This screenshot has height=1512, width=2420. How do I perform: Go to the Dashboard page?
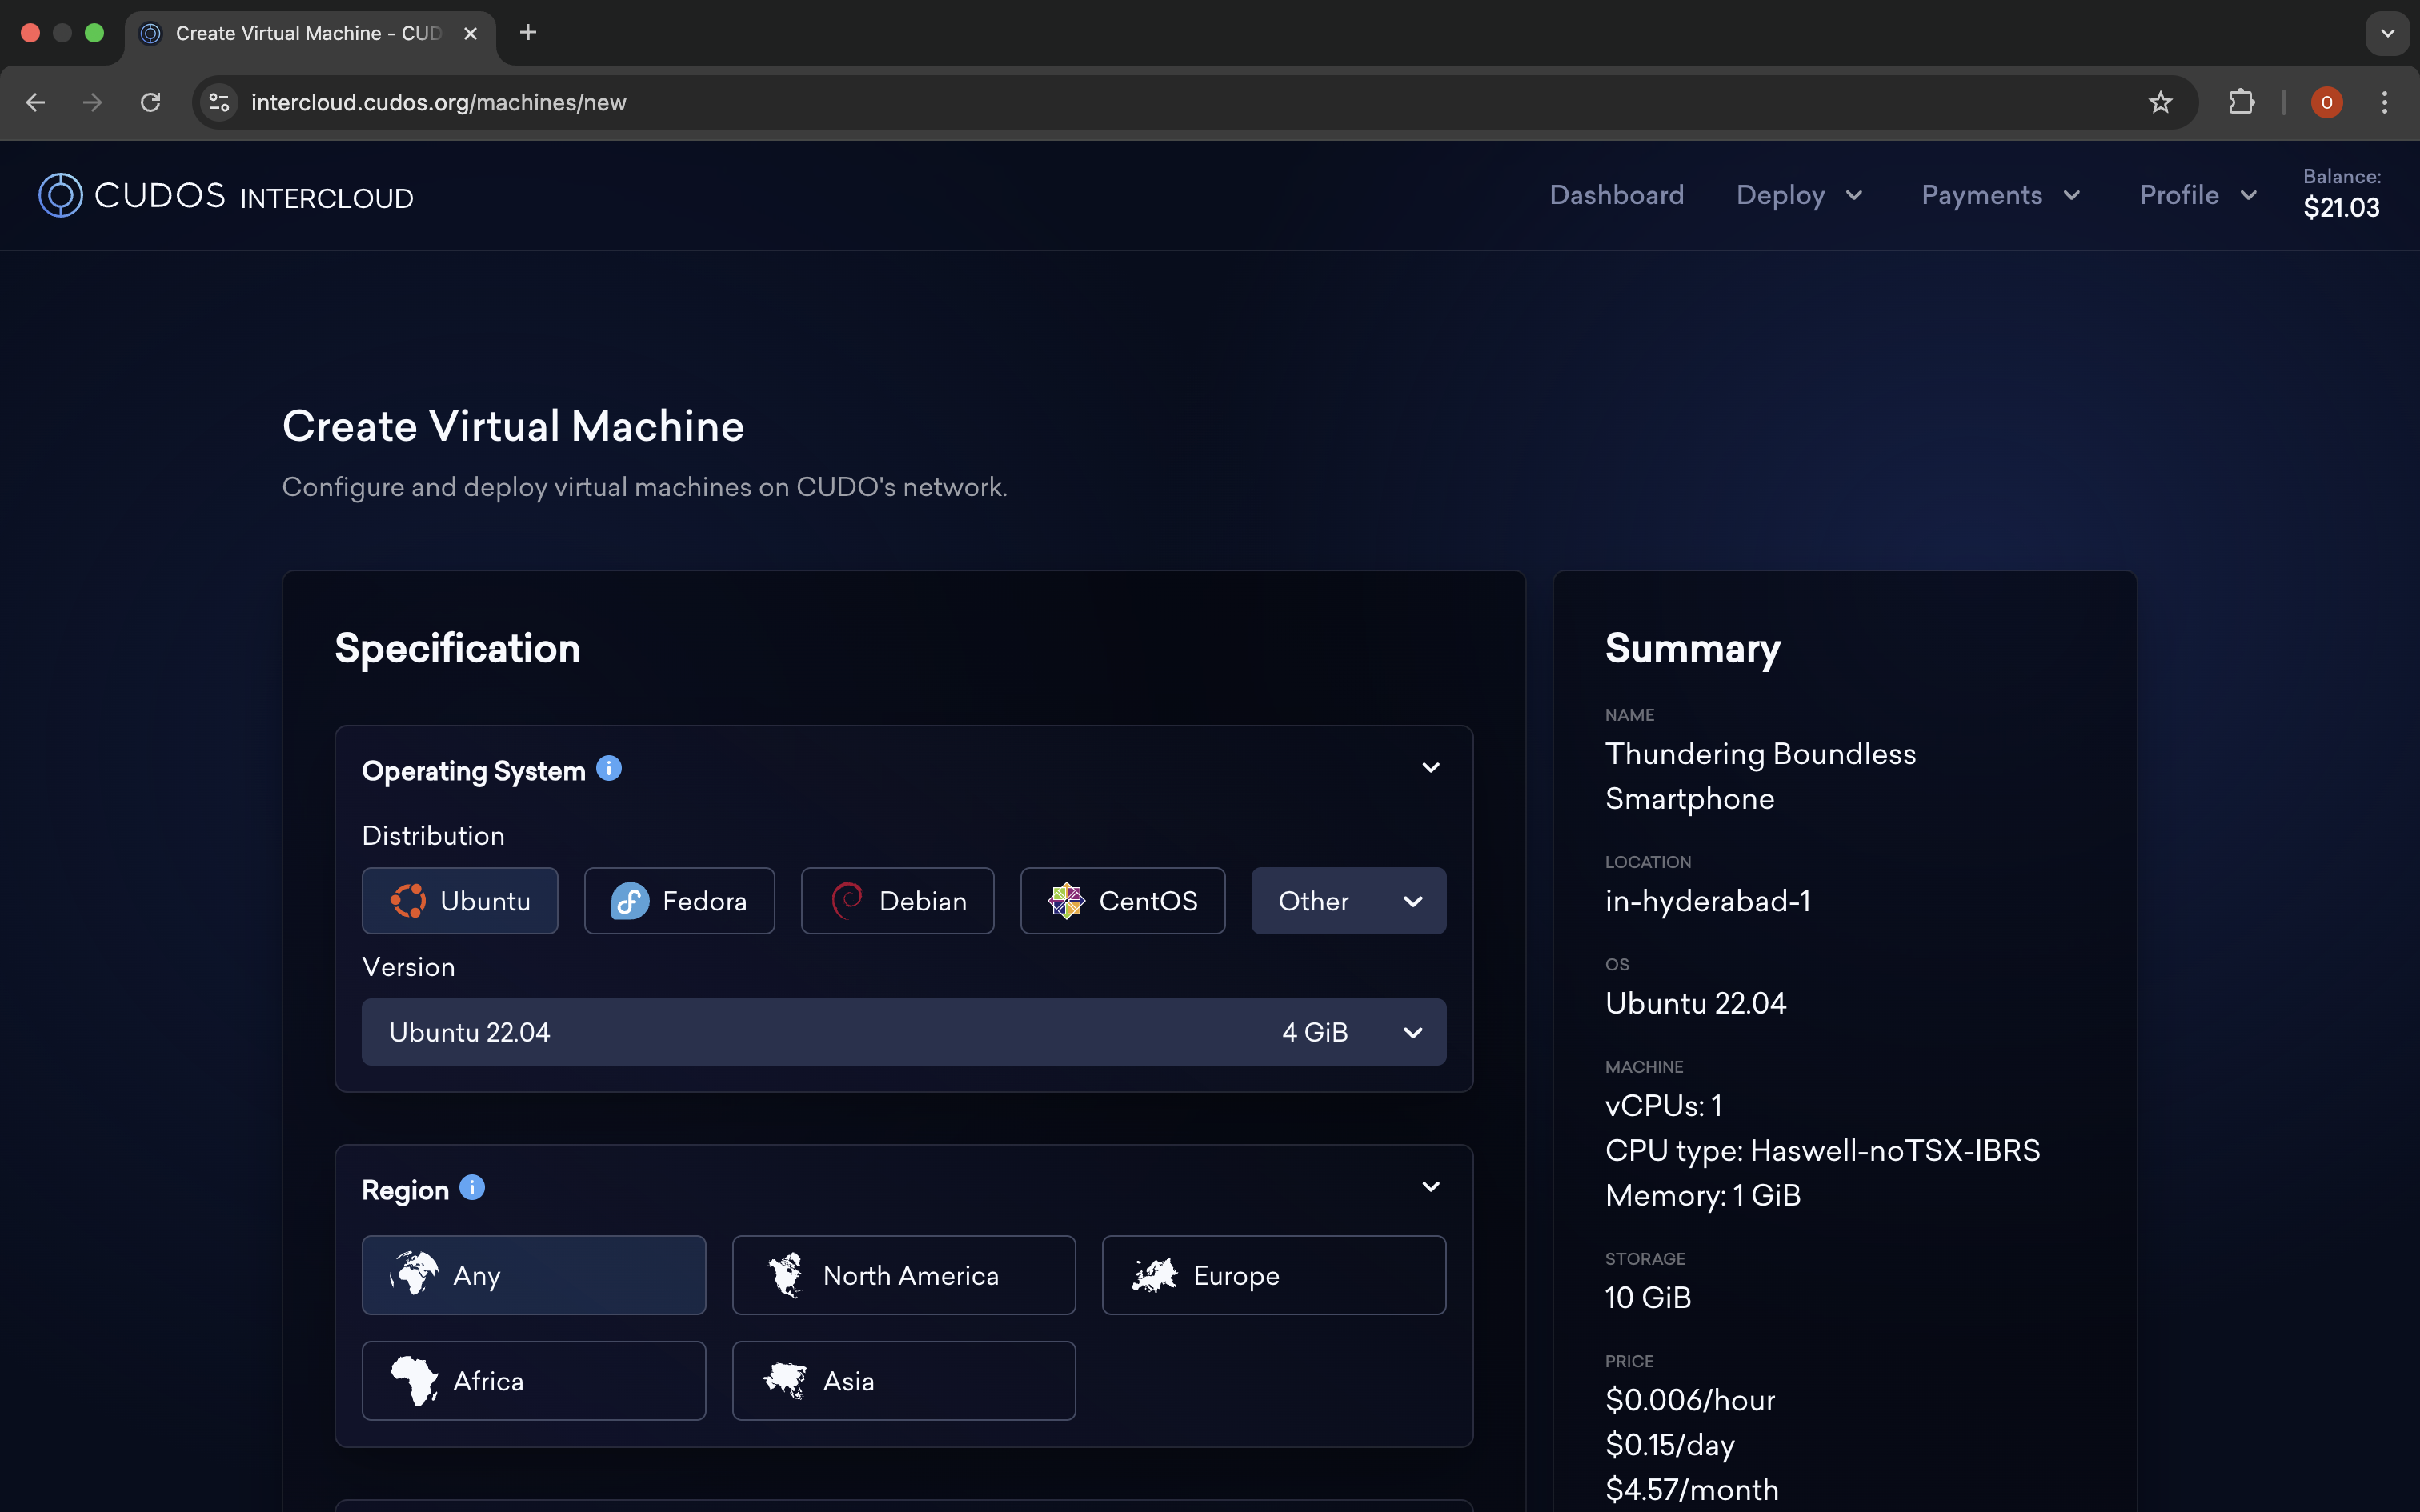click(1616, 195)
